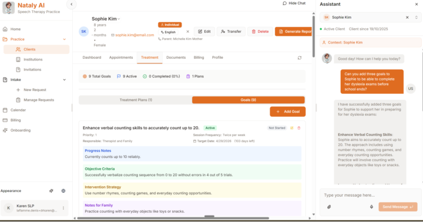
Task: Email sophie.kim@email.com via the link
Action: [135, 35]
